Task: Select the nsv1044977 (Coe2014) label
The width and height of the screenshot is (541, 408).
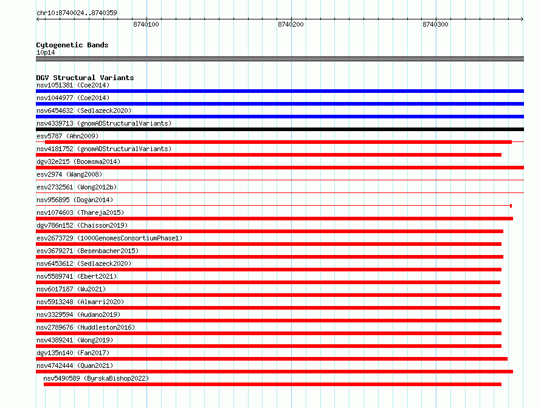Action: (73, 98)
